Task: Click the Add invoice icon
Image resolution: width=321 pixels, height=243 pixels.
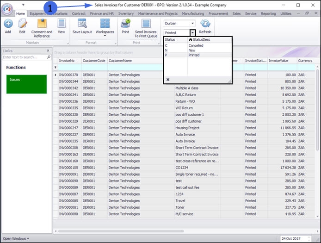Action: coord(8,26)
